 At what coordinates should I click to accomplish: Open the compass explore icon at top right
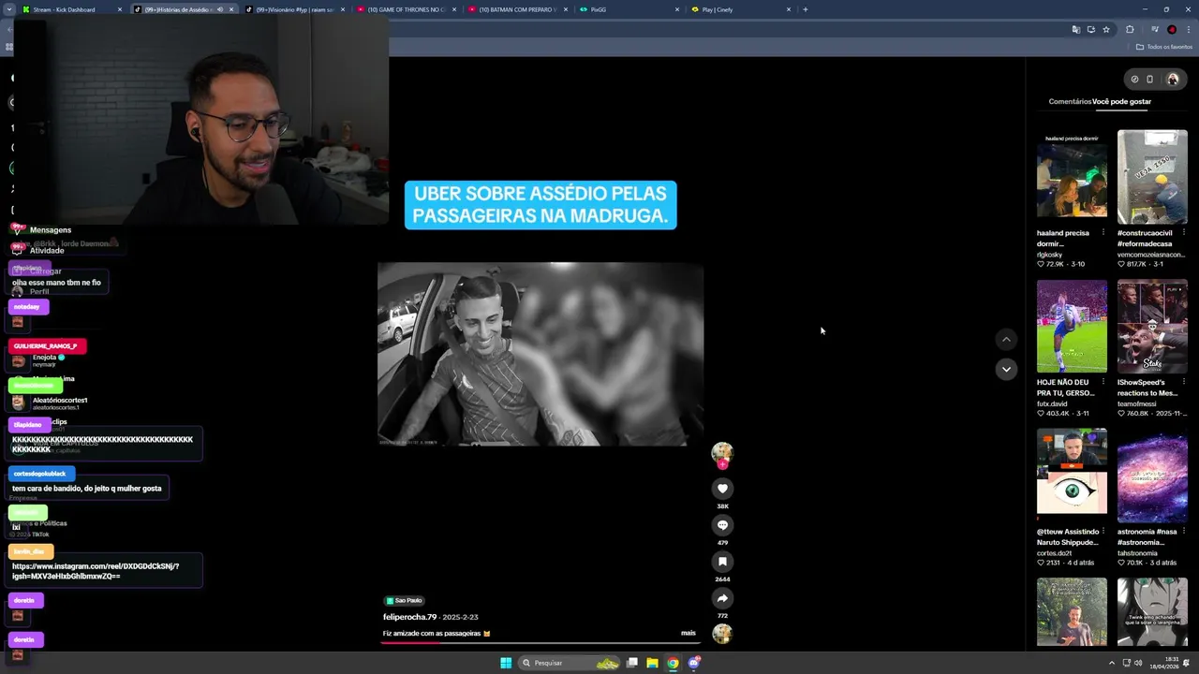(1134, 80)
